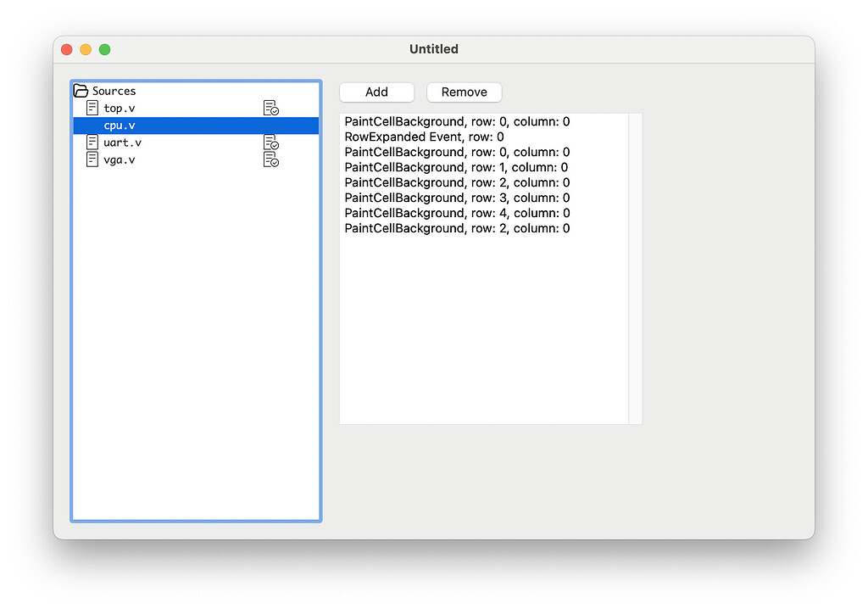Image resolution: width=868 pixels, height=609 pixels.
Task: Click the document icon beside vga.v
Action: tap(92, 159)
